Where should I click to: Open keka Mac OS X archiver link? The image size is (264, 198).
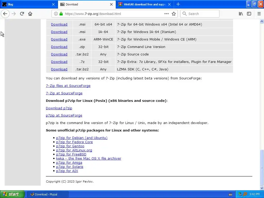[89, 159]
